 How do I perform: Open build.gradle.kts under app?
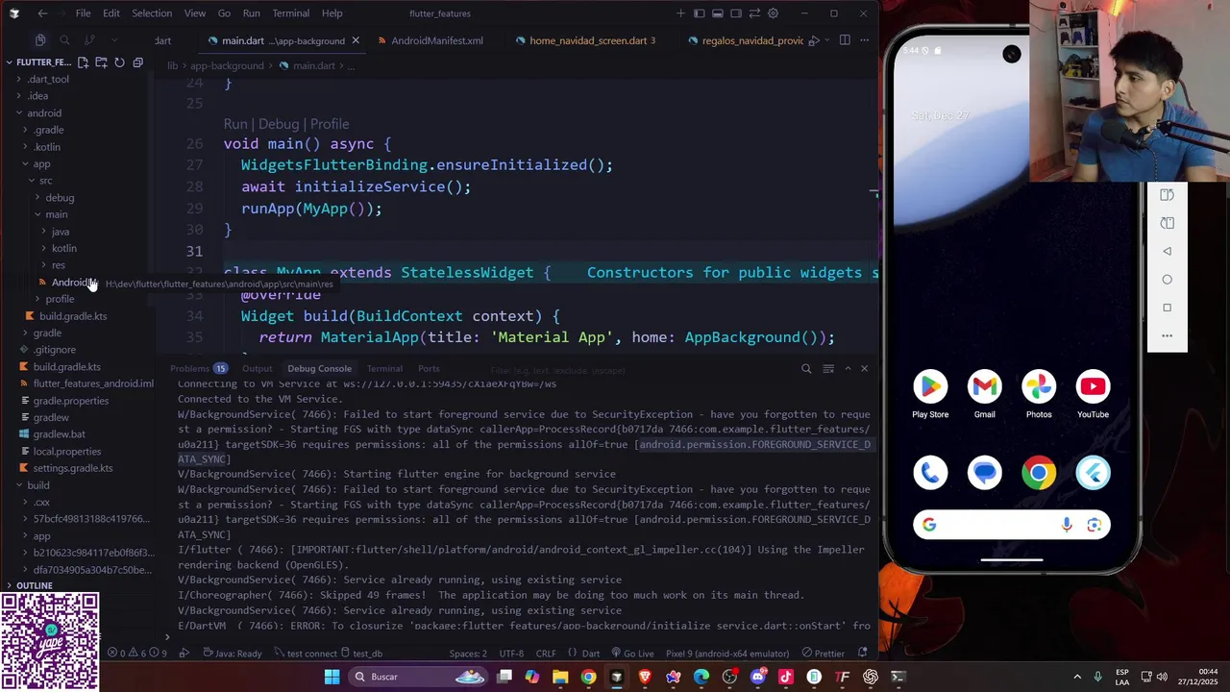[x=73, y=315]
